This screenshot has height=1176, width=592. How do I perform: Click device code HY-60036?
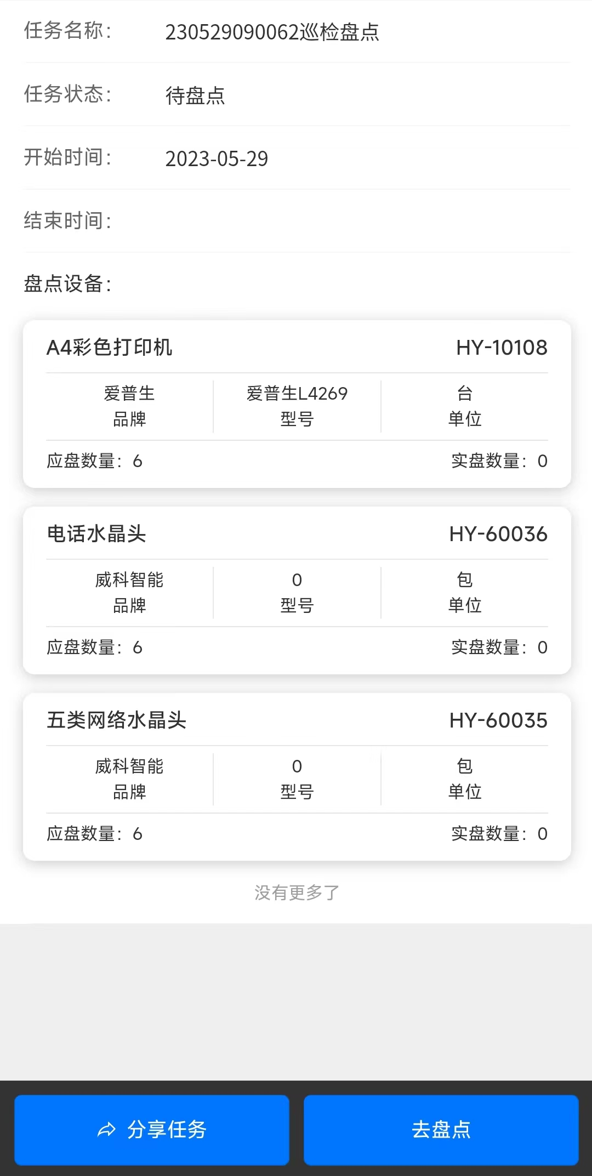[x=498, y=534]
